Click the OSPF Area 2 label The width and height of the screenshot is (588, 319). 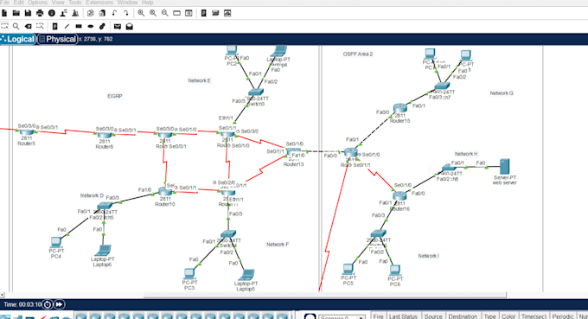coord(358,54)
